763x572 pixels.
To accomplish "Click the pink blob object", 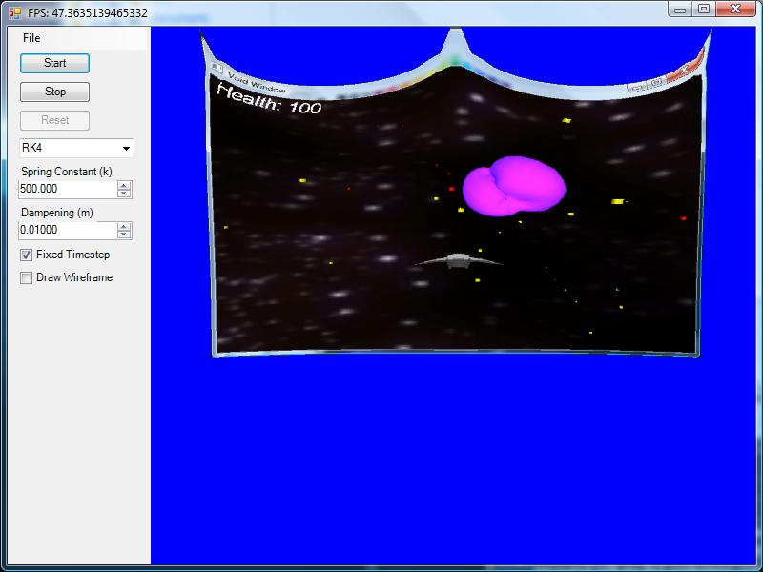I will click(512, 186).
